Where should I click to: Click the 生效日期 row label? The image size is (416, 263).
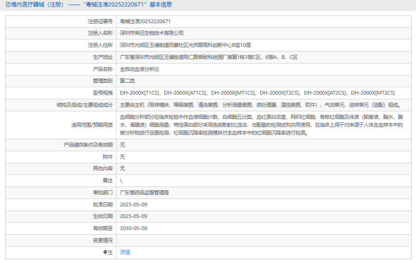(x=102, y=216)
